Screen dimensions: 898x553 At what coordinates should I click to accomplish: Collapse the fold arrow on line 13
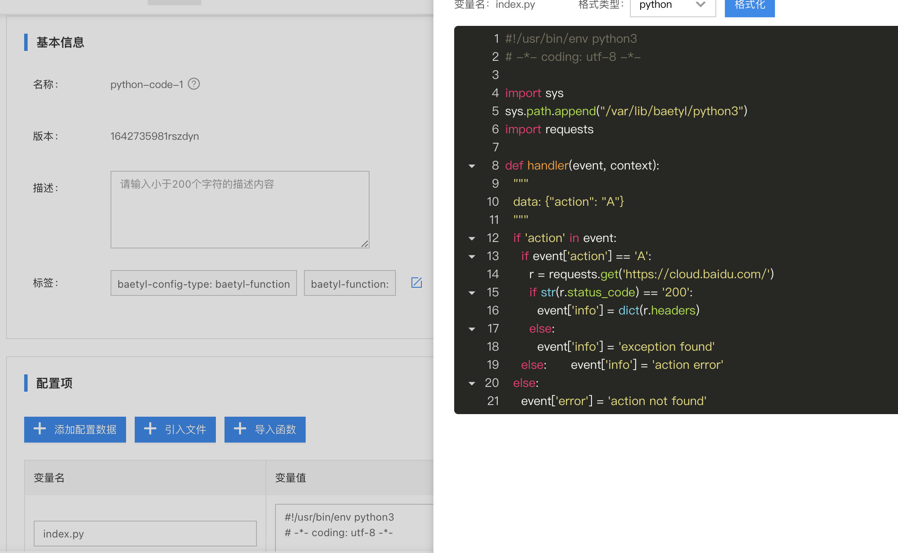pyautogui.click(x=472, y=257)
